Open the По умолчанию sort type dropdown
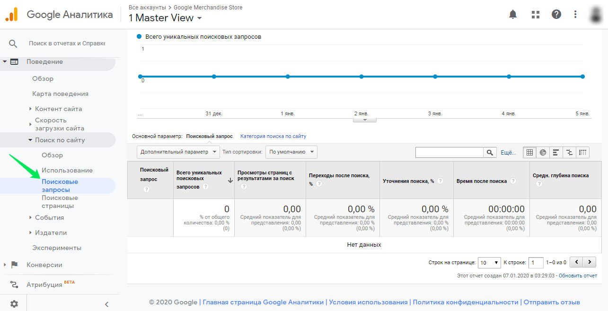Screen dimensions: 608x311 coord(291,152)
